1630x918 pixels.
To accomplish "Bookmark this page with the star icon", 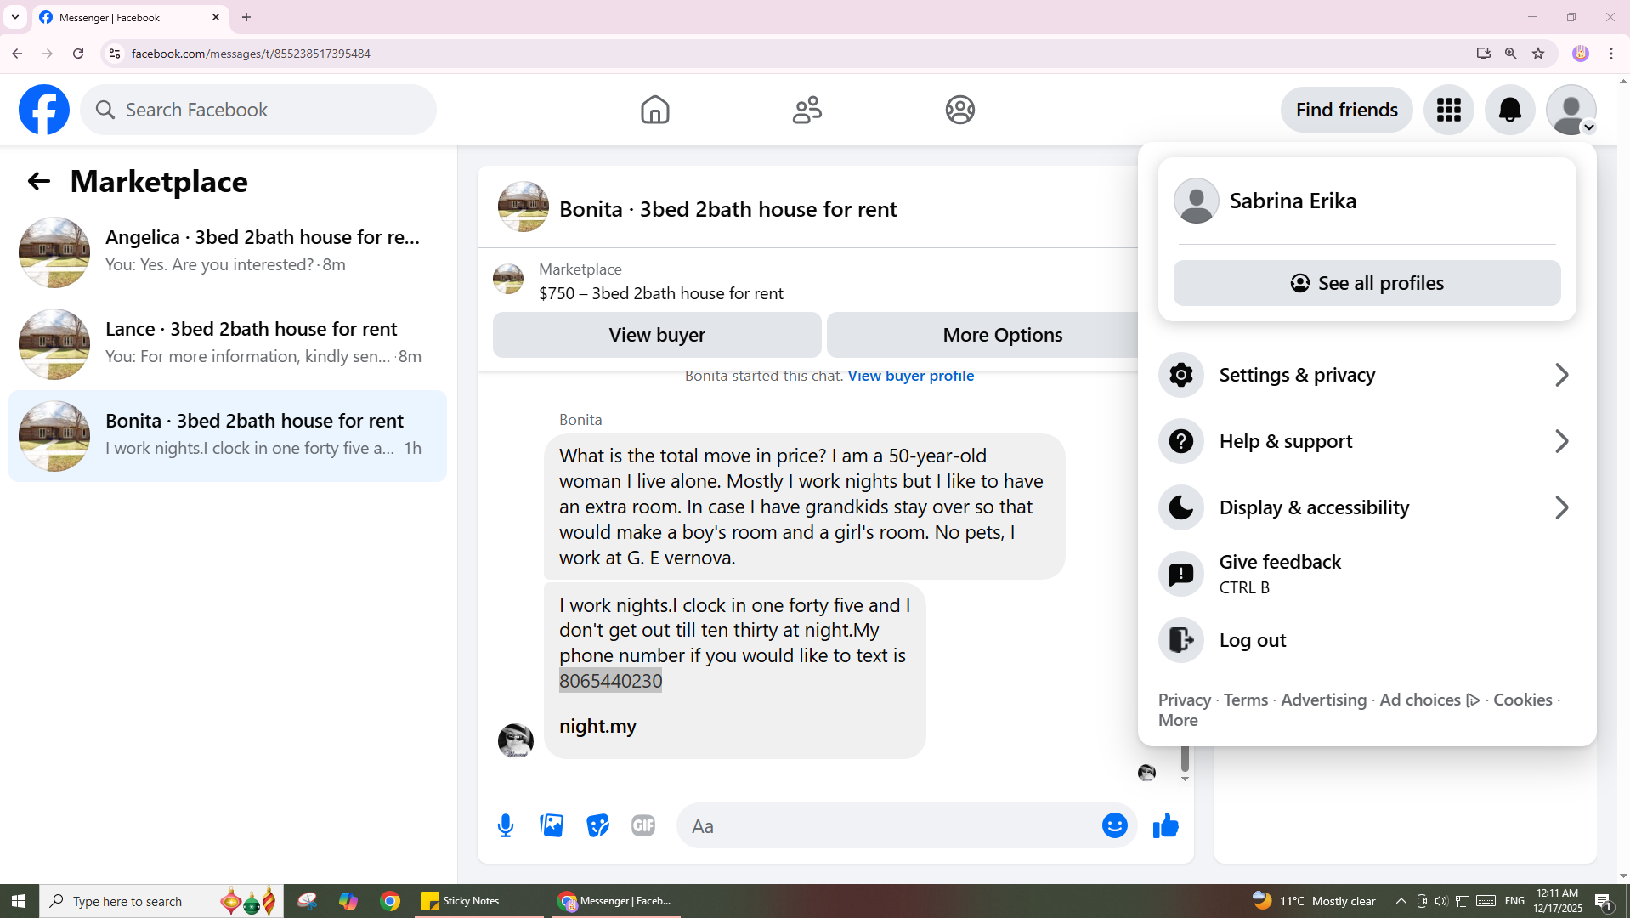I will [1538, 54].
